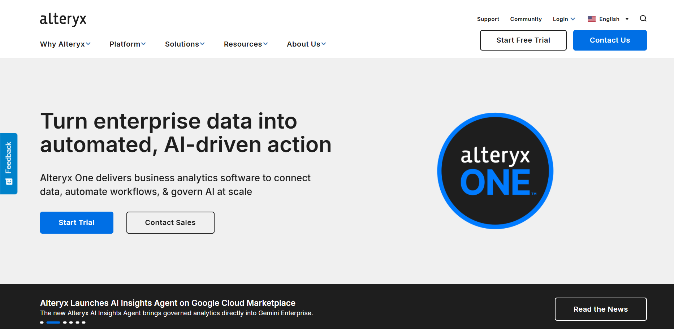Click headline "Alteryx Launches AI Insights Agent on Google Cloud Marketplace"
The height and width of the screenshot is (329, 674).
point(168,303)
